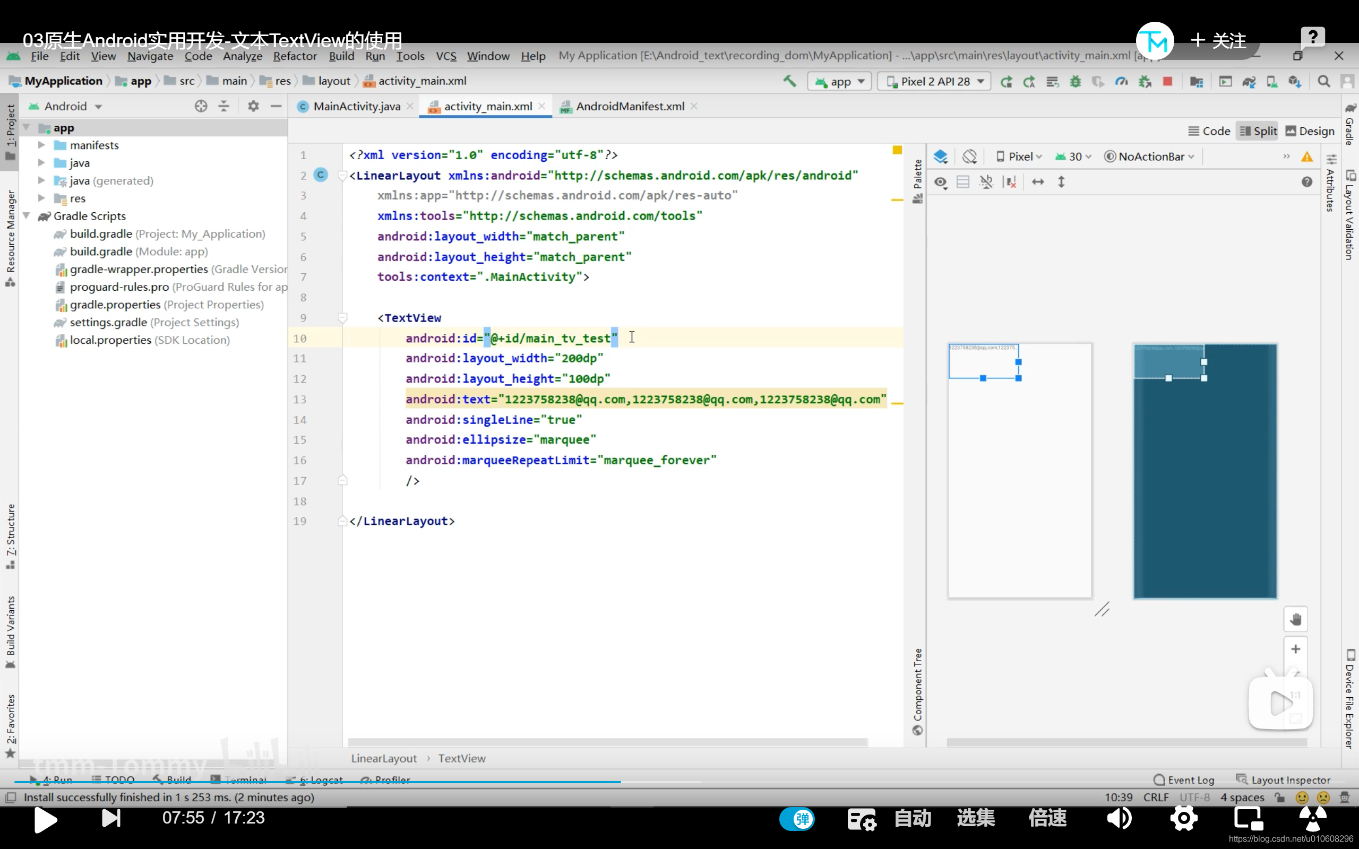Toggle the 弹 danmaku switch in the player
1359x849 pixels.
point(798,818)
